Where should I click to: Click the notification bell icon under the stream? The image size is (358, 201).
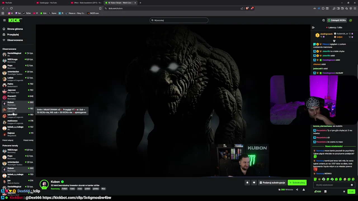(247, 183)
